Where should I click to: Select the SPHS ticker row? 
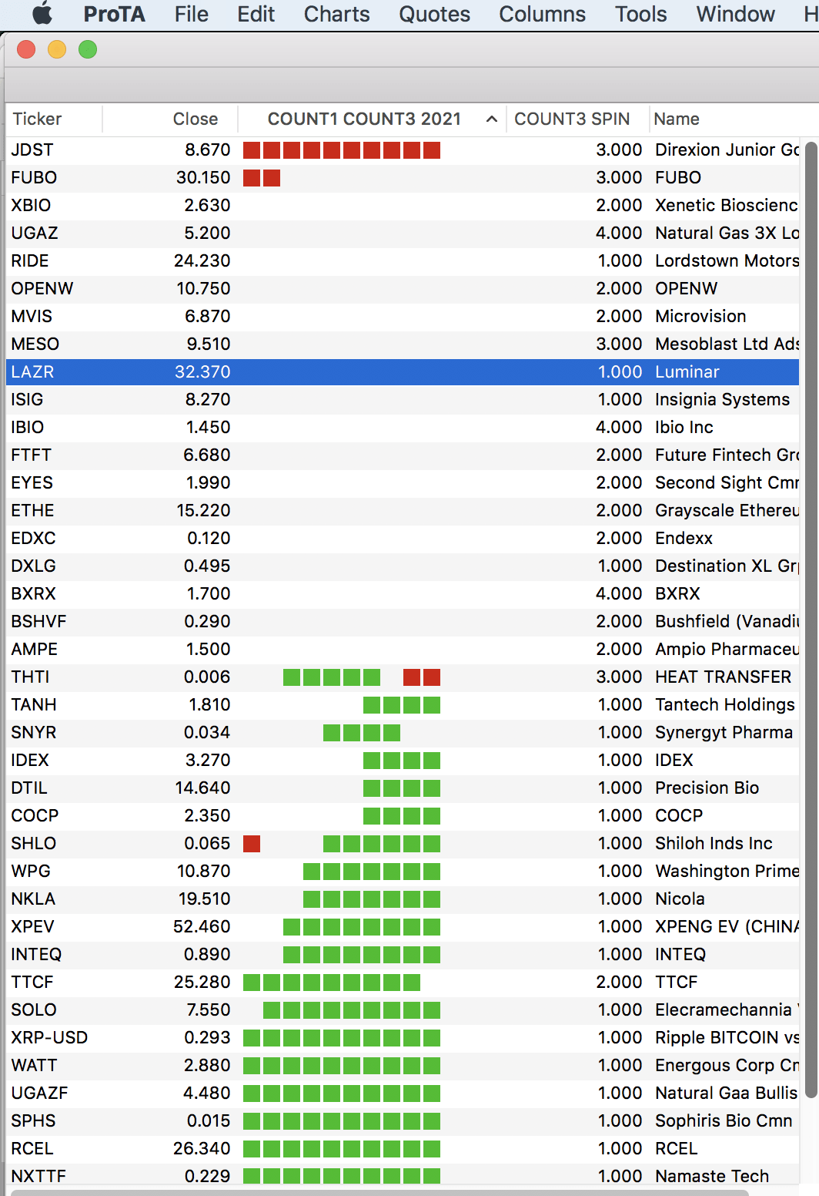click(x=403, y=1120)
